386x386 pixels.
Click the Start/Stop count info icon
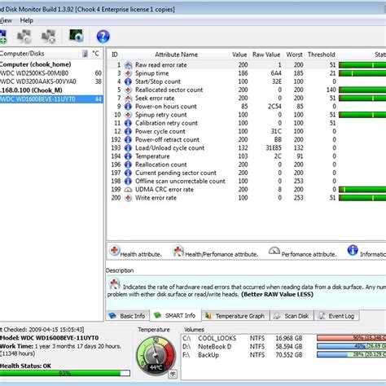tap(128, 81)
